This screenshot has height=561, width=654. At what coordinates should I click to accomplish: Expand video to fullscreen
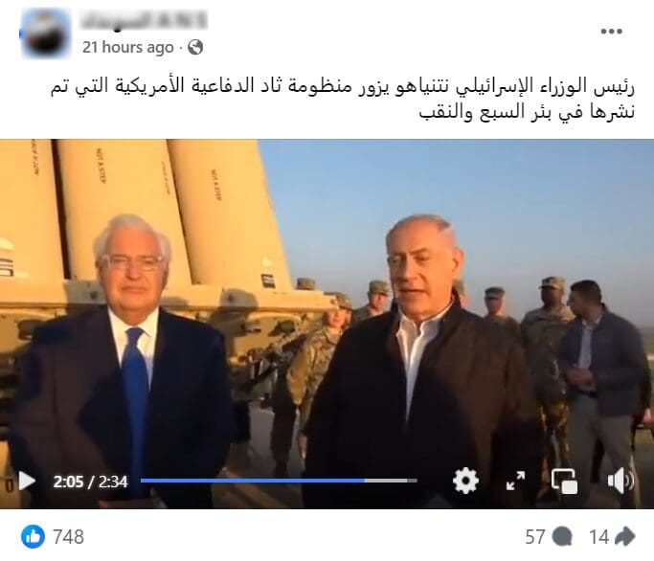click(x=515, y=481)
